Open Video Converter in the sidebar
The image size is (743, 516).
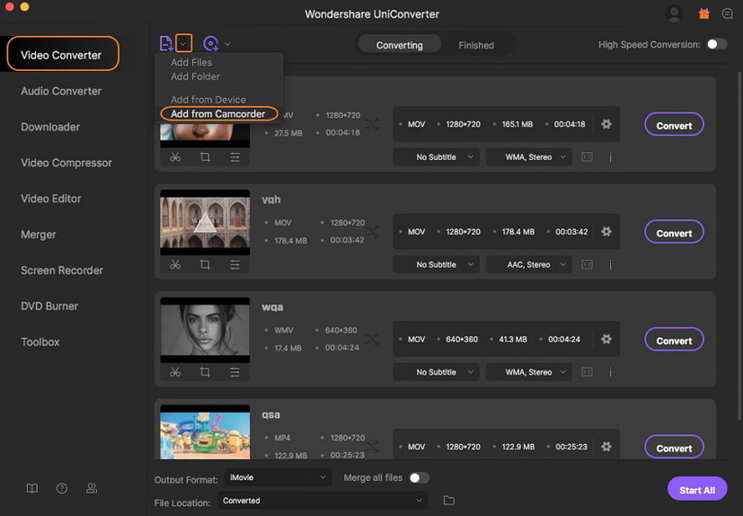click(x=63, y=54)
